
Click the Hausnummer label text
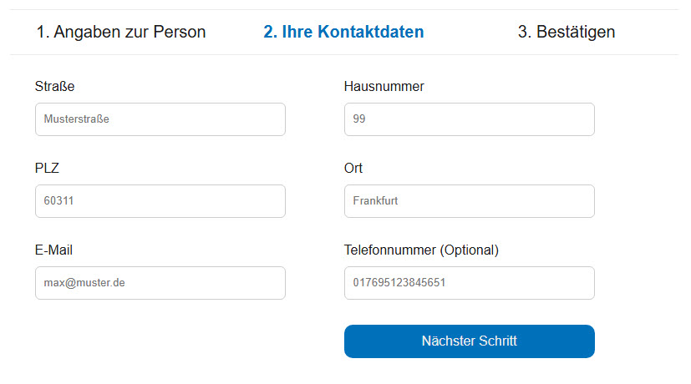pyautogui.click(x=384, y=86)
